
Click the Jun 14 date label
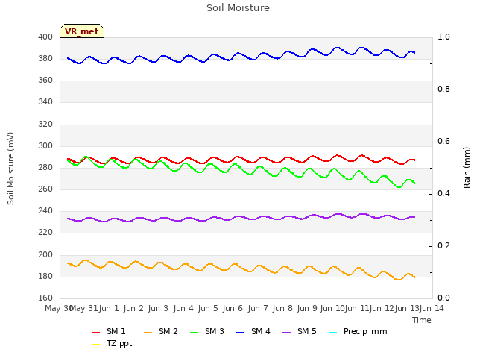coord(432,308)
